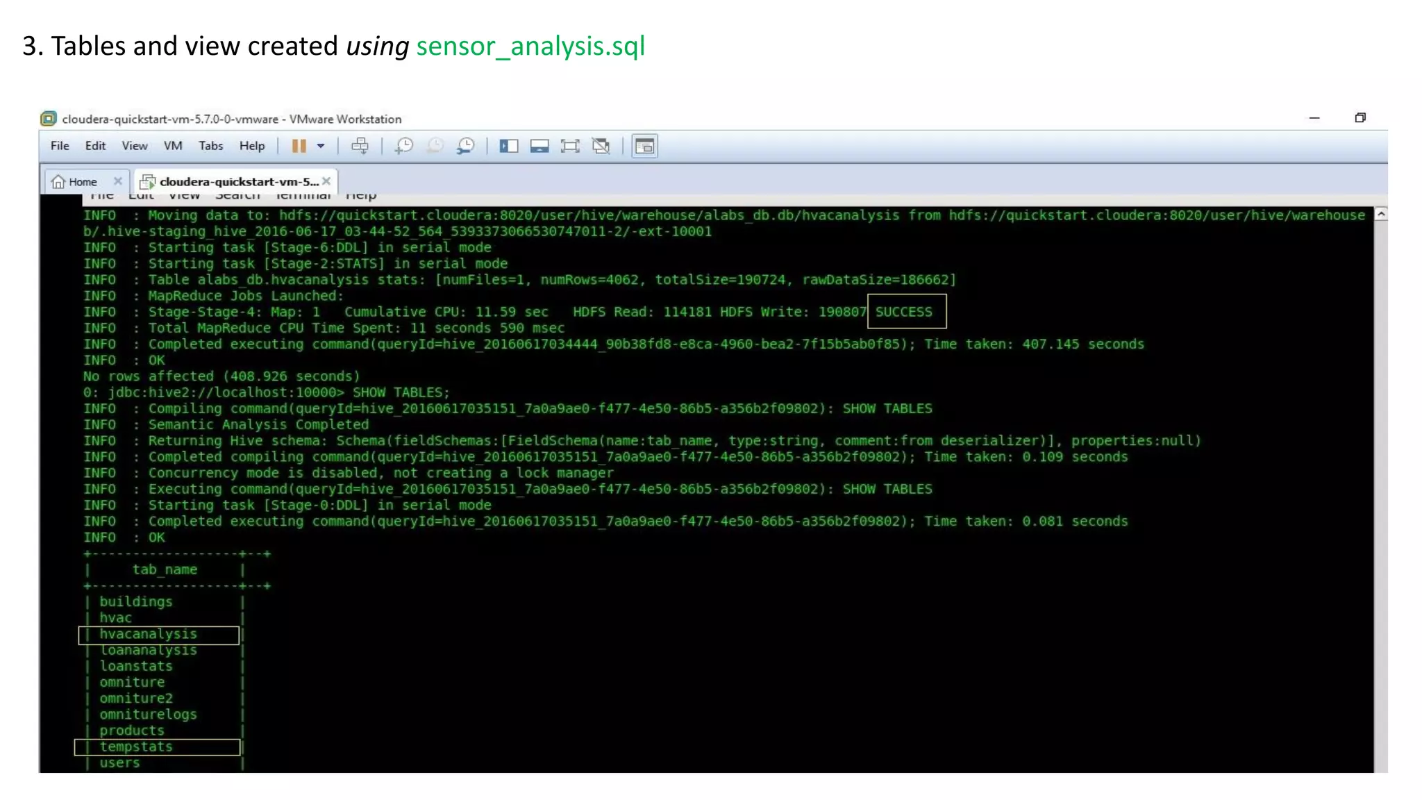Open the VM menu

click(173, 146)
